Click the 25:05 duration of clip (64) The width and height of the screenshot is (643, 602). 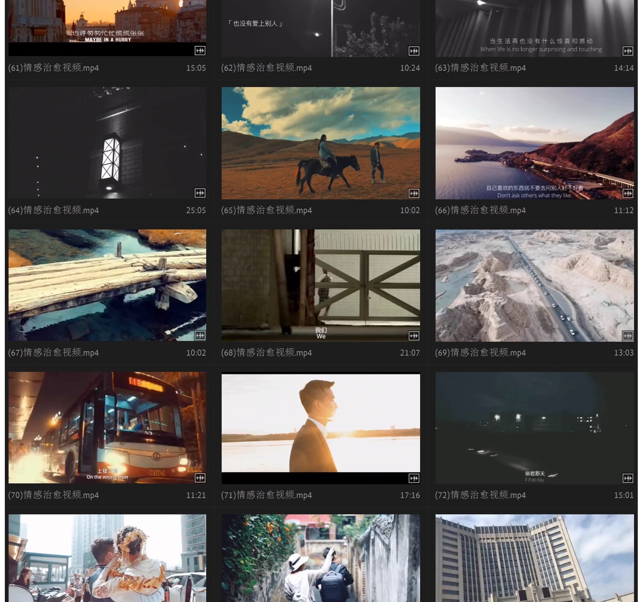pyautogui.click(x=196, y=211)
